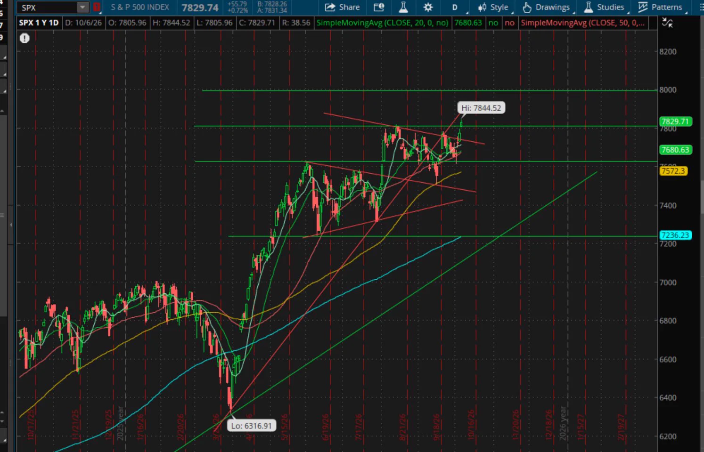Click the green 7829.71 price axis label

pyautogui.click(x=675, y=121)
